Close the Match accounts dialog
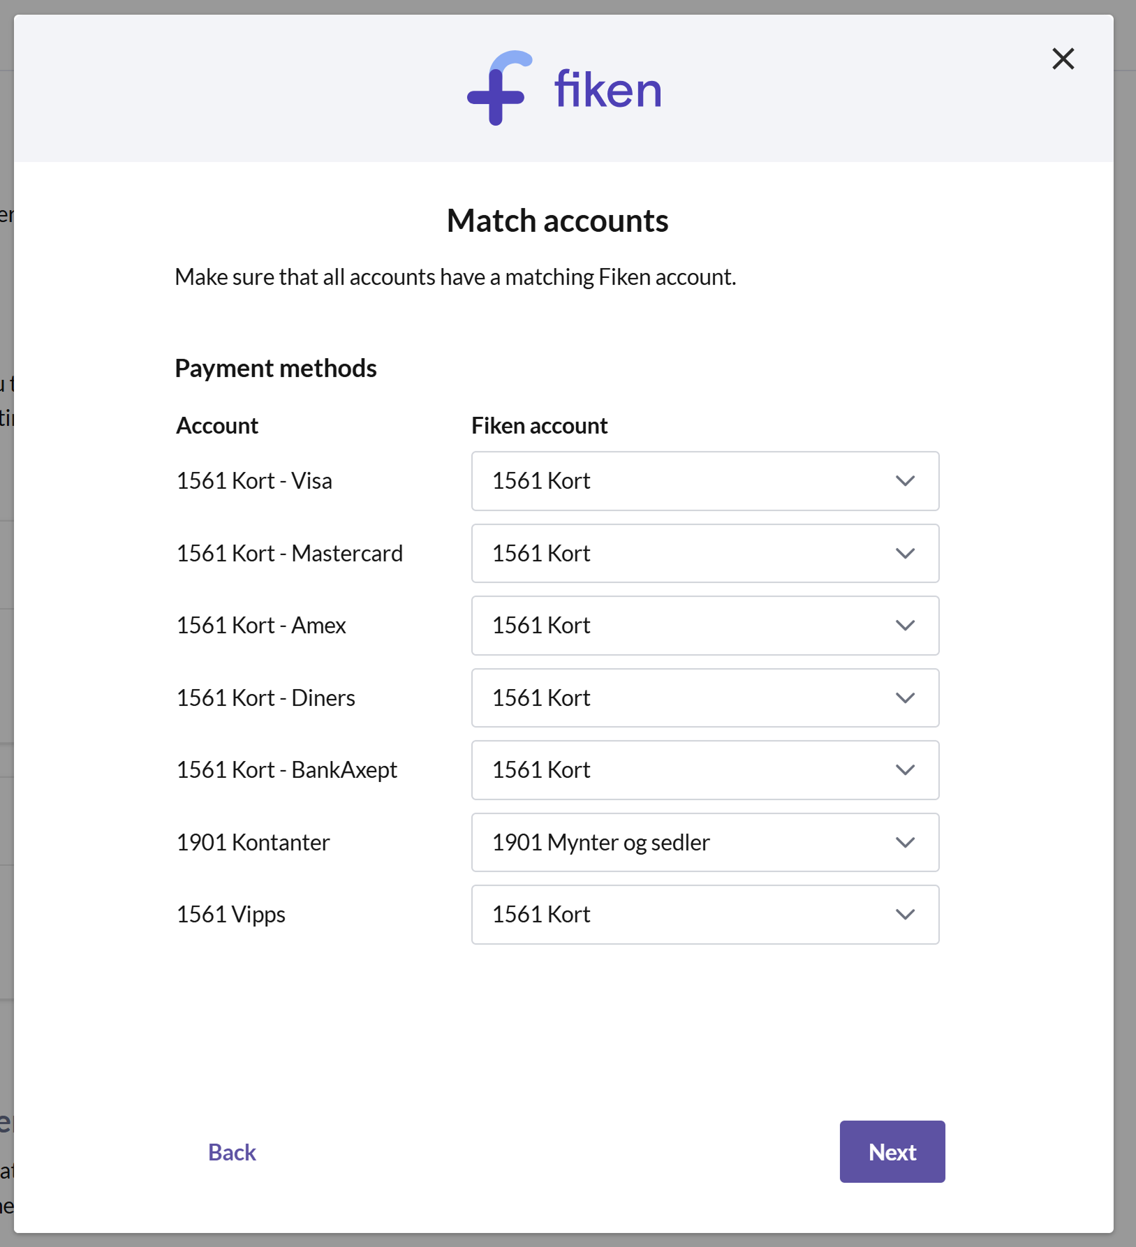 (x=1063, y=59)
